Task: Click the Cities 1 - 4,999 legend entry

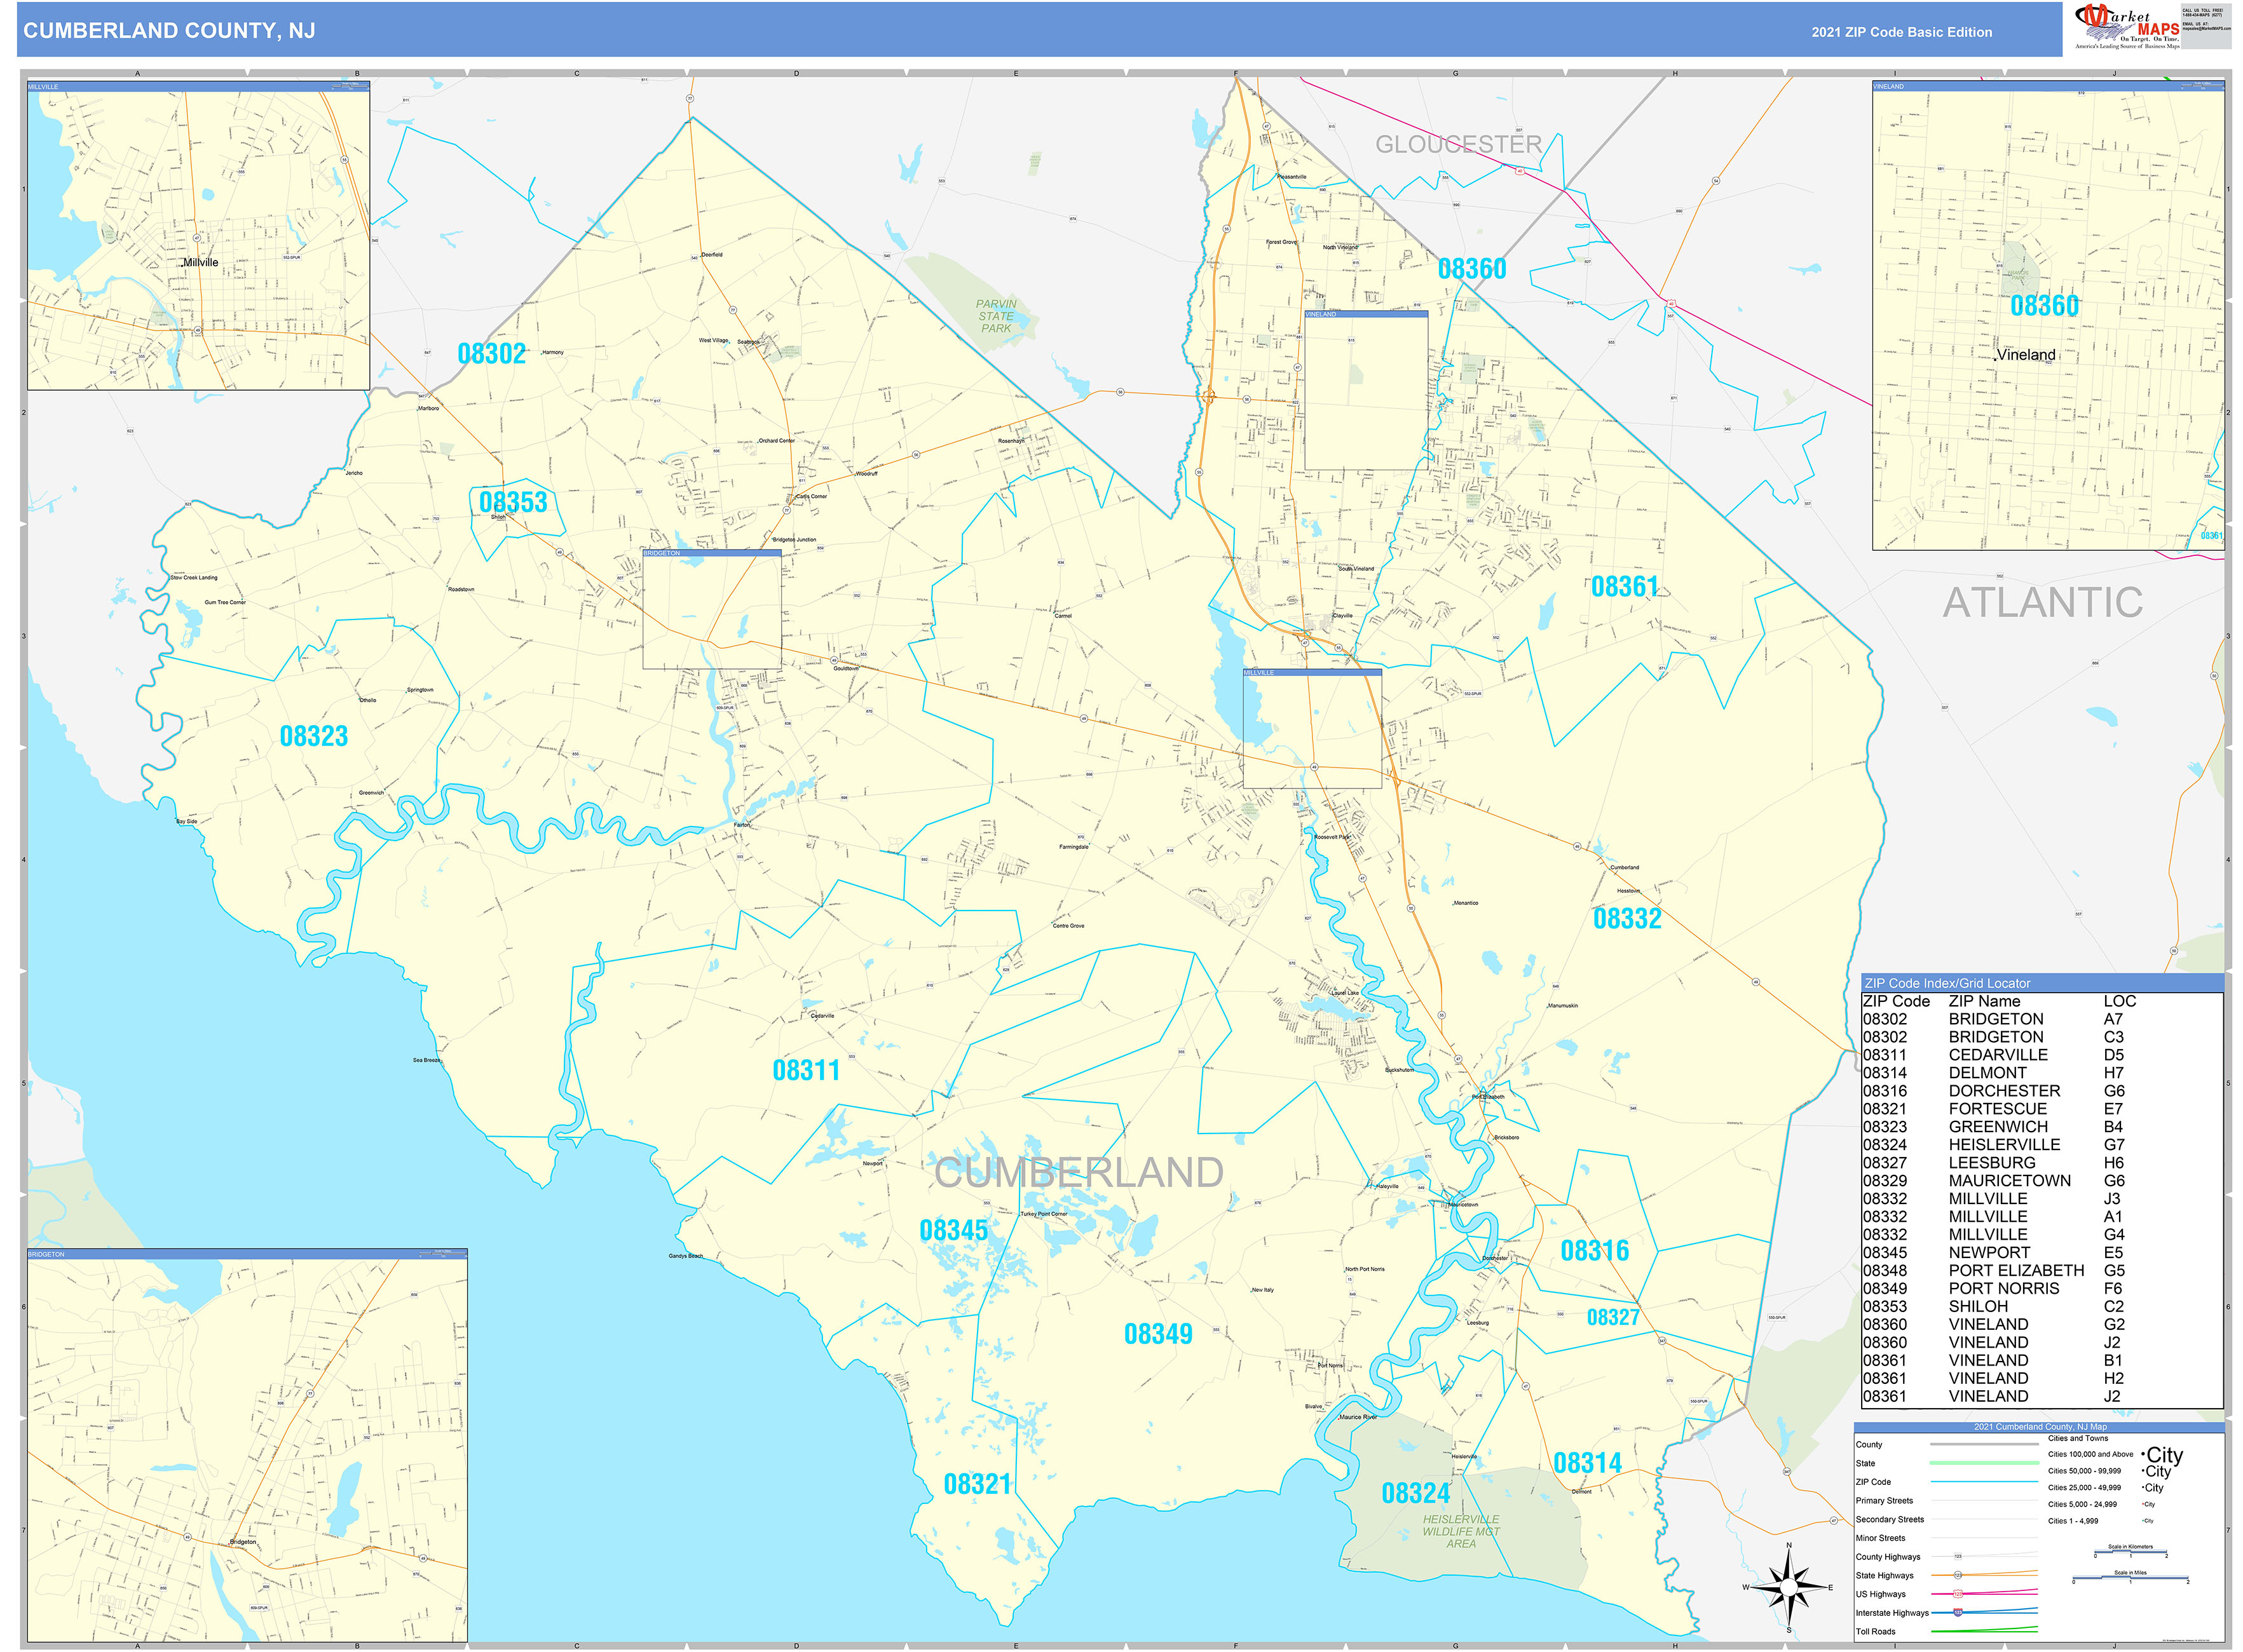Action: point(2073,1521)
